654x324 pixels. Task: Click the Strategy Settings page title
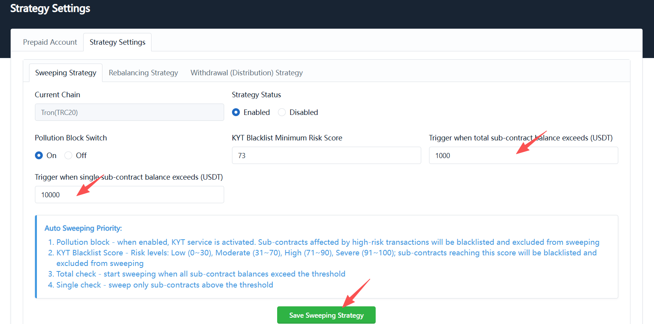click(x=50, y=9)
